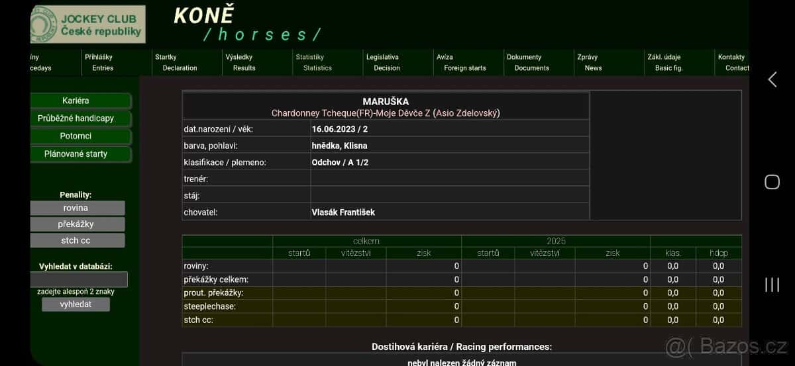Open Legislativa / Decision menu
This screenshot has height=366, width=795.
385,62
